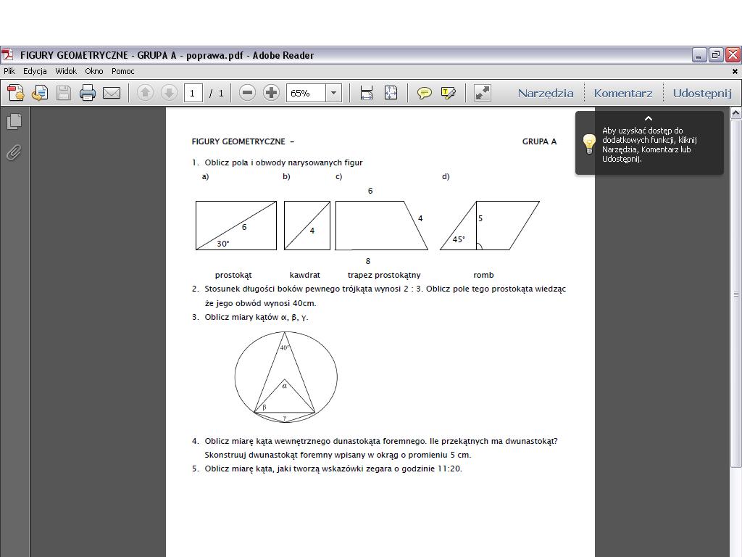The image size is (742, 557).
Task: Click the 'trapez prostokątny' label
Action: 384,275
